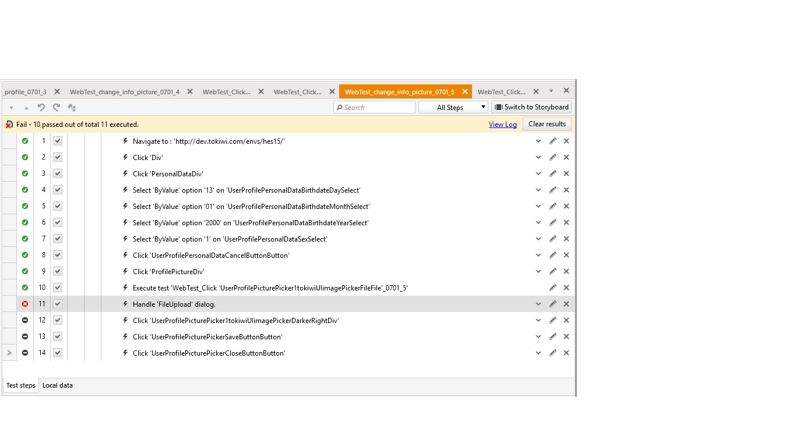The image size is (796, 447).
Task: Uncheck step 2 Click 'Div' checkbox
Action: 58,157
